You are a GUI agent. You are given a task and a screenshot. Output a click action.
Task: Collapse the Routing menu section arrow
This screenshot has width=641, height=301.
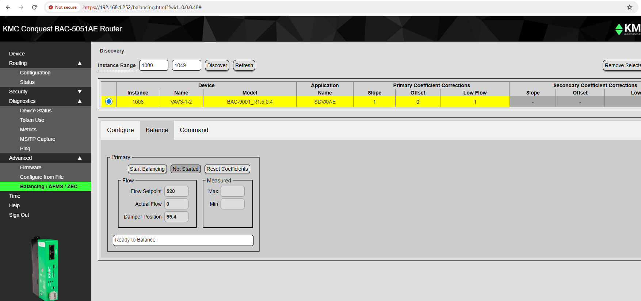coord(80,63)
